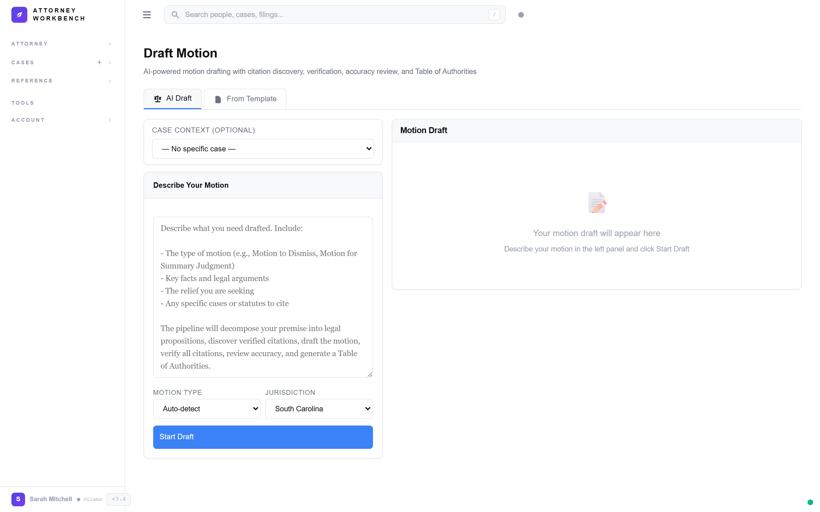This screenshot has height=512, width=820.
Task: Open the Motion Type dropdown
Action: point(207,409)
